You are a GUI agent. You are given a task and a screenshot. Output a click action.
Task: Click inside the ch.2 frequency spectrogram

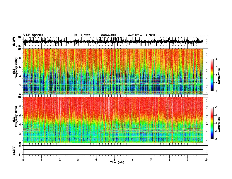tap(113, 120)
